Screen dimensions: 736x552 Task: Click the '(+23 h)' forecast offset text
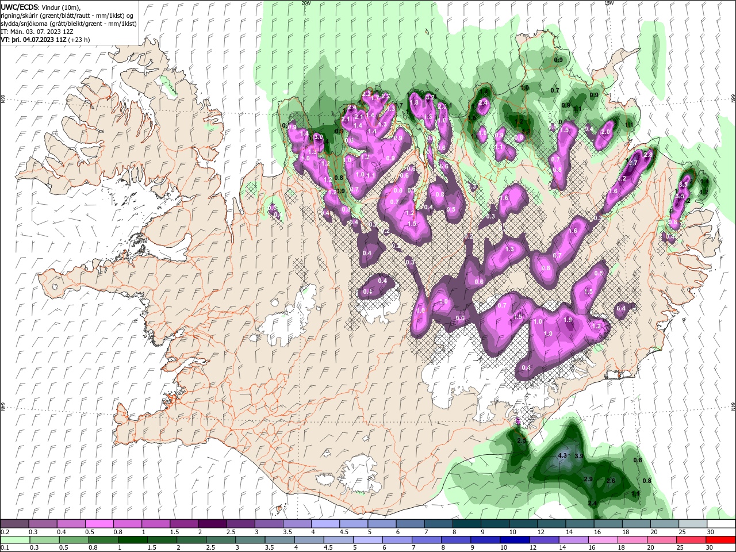click(79, 40)
